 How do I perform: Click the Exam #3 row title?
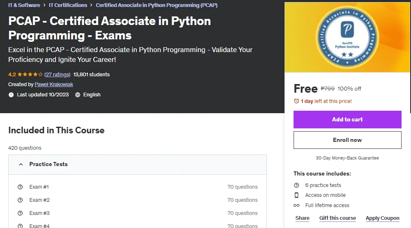coord(39,213)
